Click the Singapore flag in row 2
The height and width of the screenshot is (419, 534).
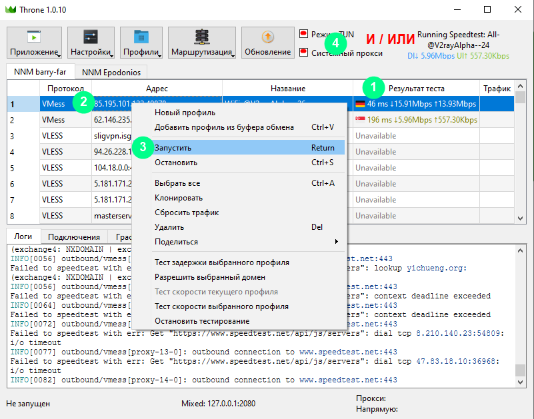(x=360, y=120)
